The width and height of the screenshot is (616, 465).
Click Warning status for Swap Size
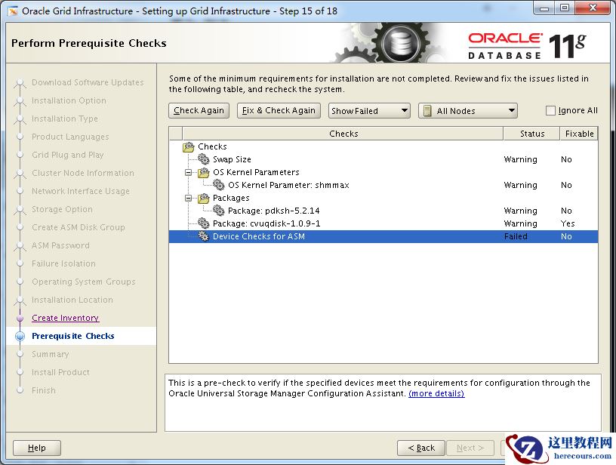click(521, 159)
